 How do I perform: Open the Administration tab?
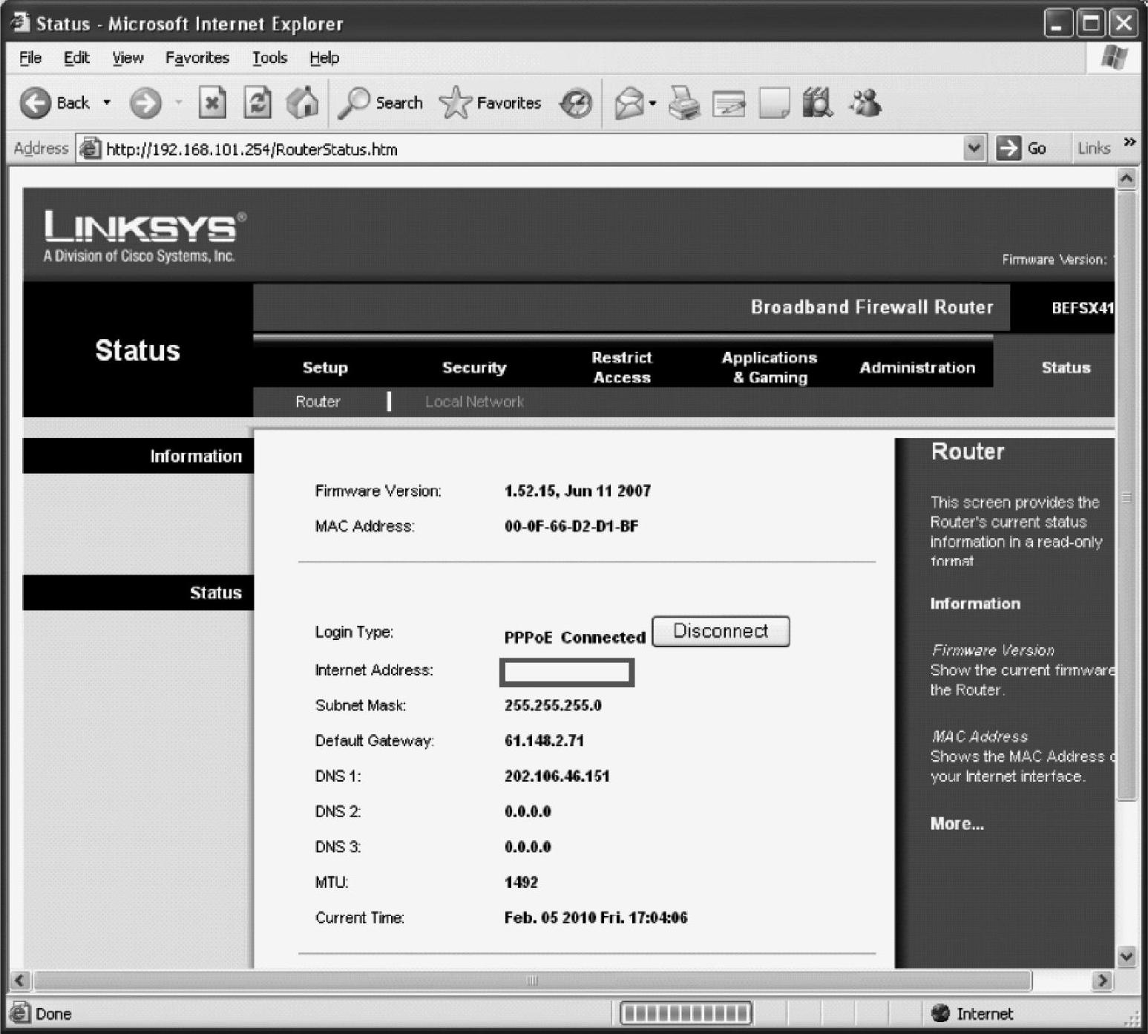(x=917, y=367)
